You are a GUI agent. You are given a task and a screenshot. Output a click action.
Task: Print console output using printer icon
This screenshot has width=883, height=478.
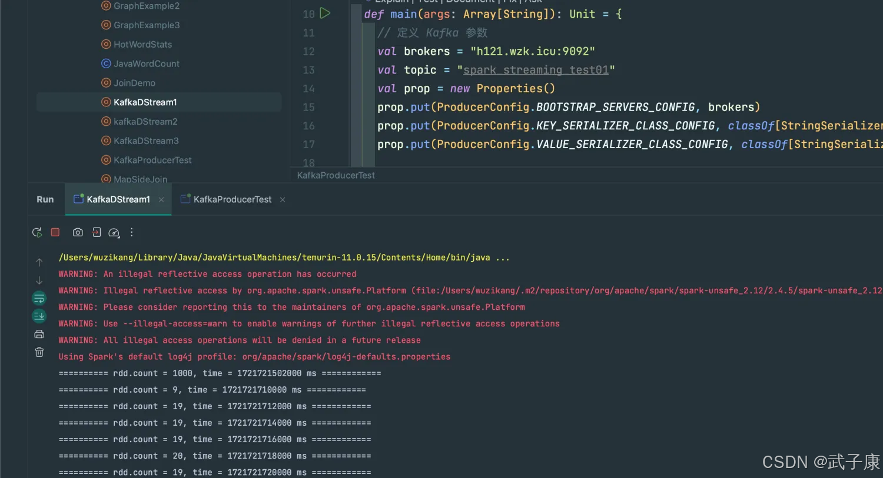[x=39, y=335]
